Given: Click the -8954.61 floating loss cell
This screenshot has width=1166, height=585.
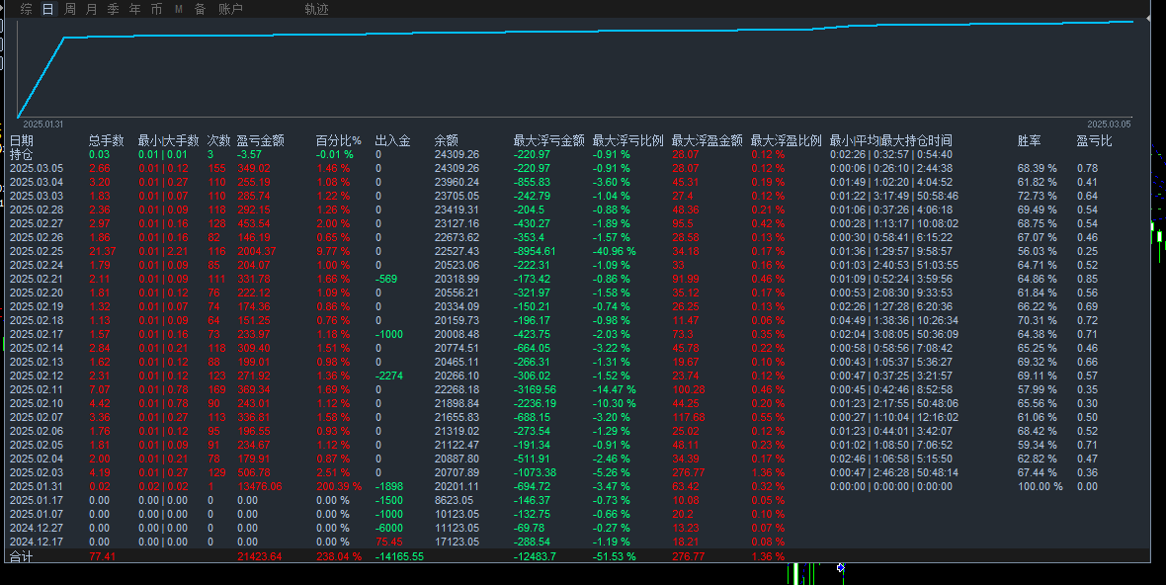Looking at the screenshot, I should pos(535,251).
